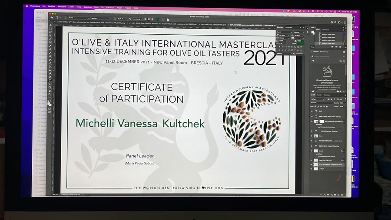Open the warp text icon in options bar
The height and width of the screenshot is (220, 391).
(162, 20)
